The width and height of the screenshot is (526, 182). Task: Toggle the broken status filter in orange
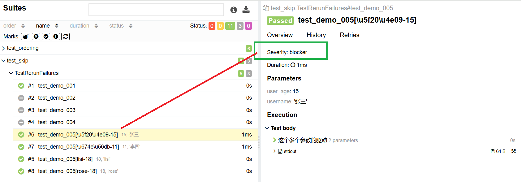(x=220, y=26)
